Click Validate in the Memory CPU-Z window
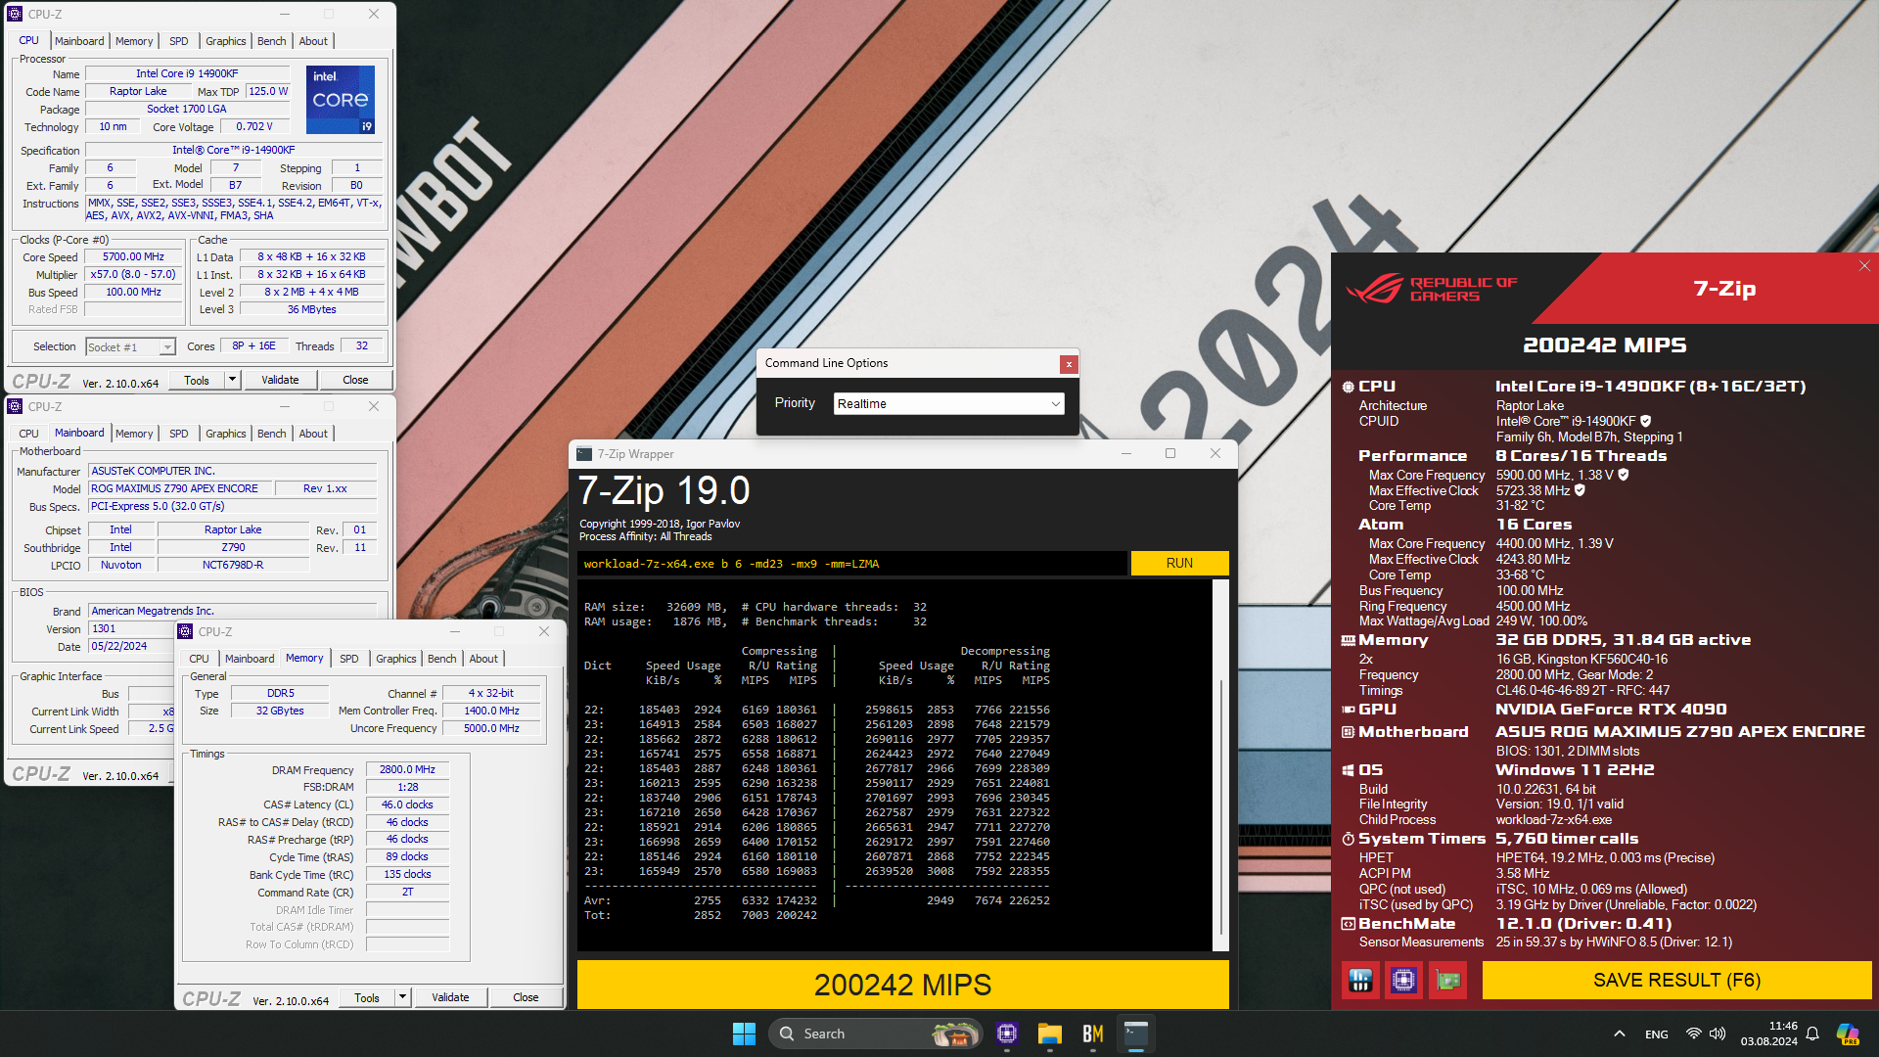Screen dimensions: 1879x1057 coord(450,997)
